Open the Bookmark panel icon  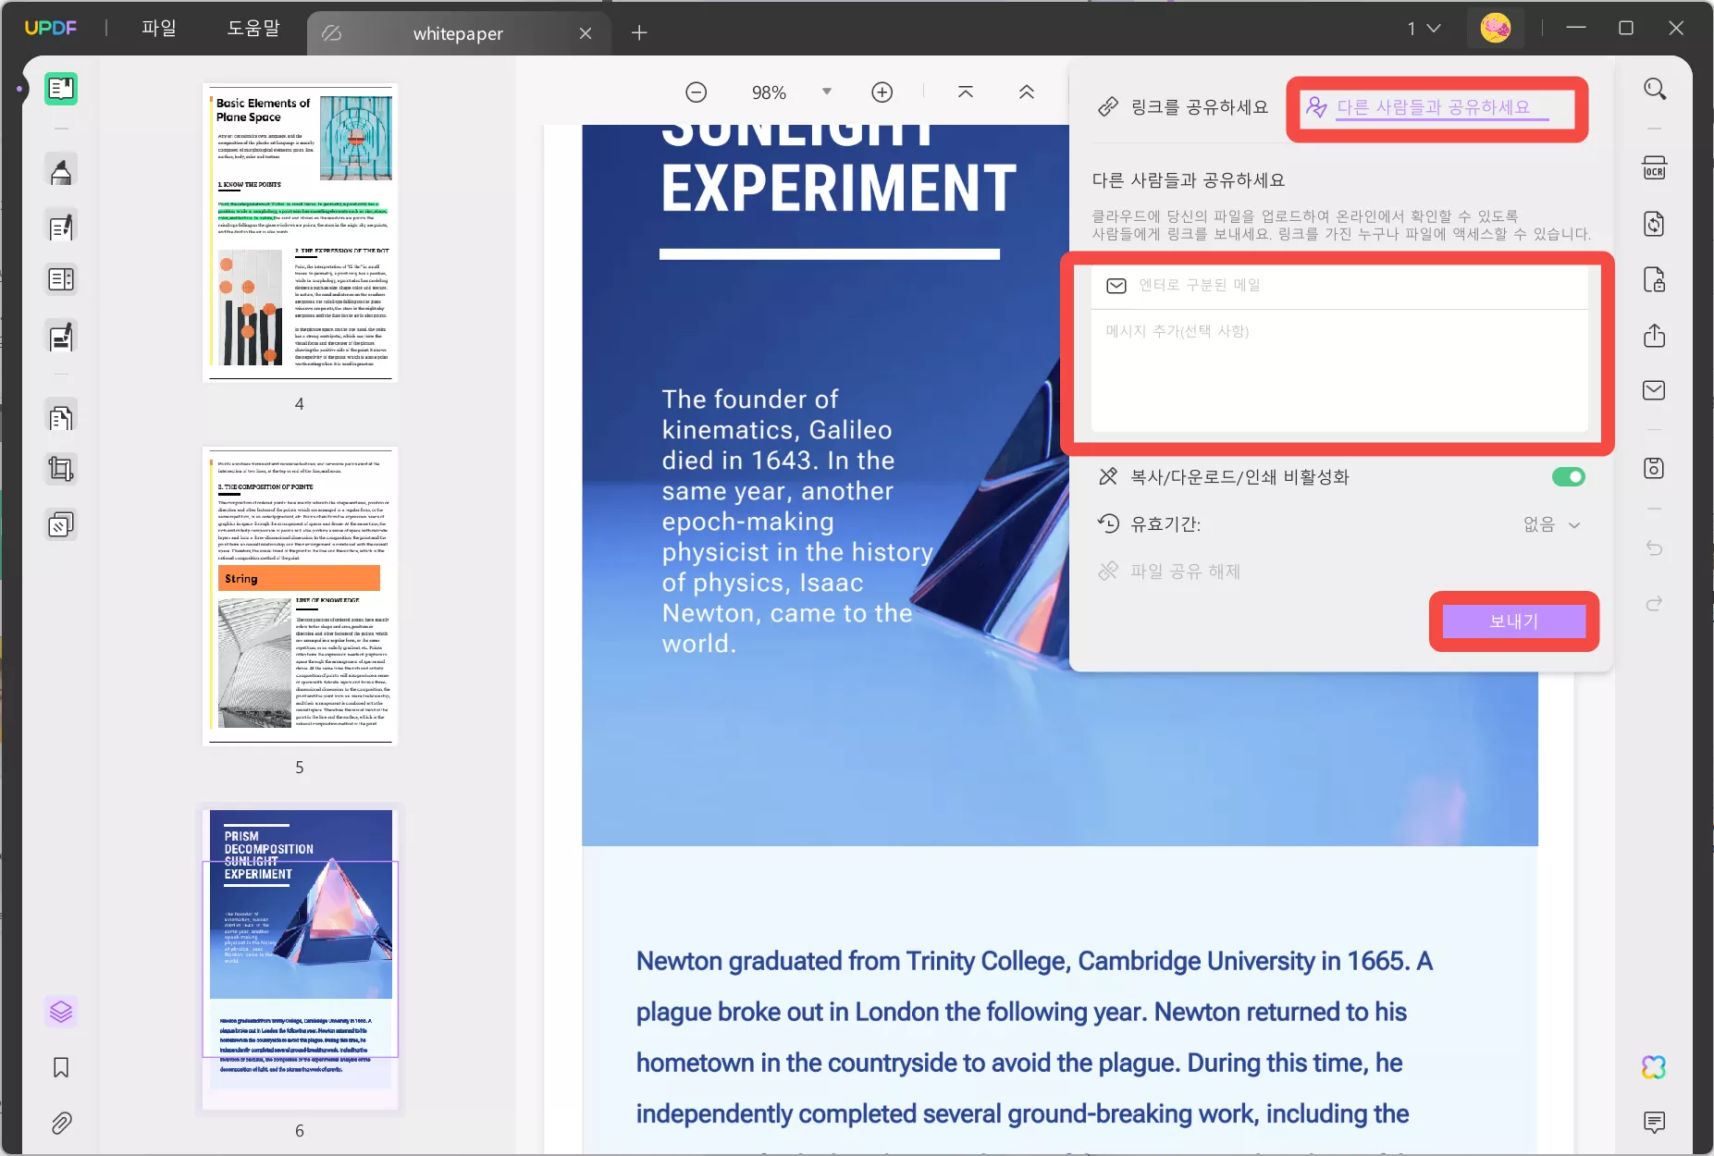61,1068
